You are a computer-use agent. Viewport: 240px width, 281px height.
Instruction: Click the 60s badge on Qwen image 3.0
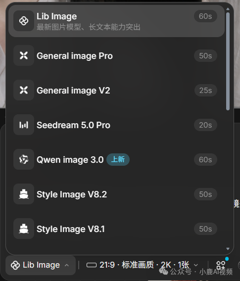click(x=205, y=159)
